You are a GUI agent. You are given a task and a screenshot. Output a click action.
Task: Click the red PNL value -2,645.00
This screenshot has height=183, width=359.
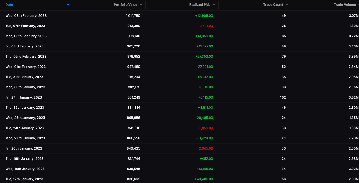pos(205,148)
